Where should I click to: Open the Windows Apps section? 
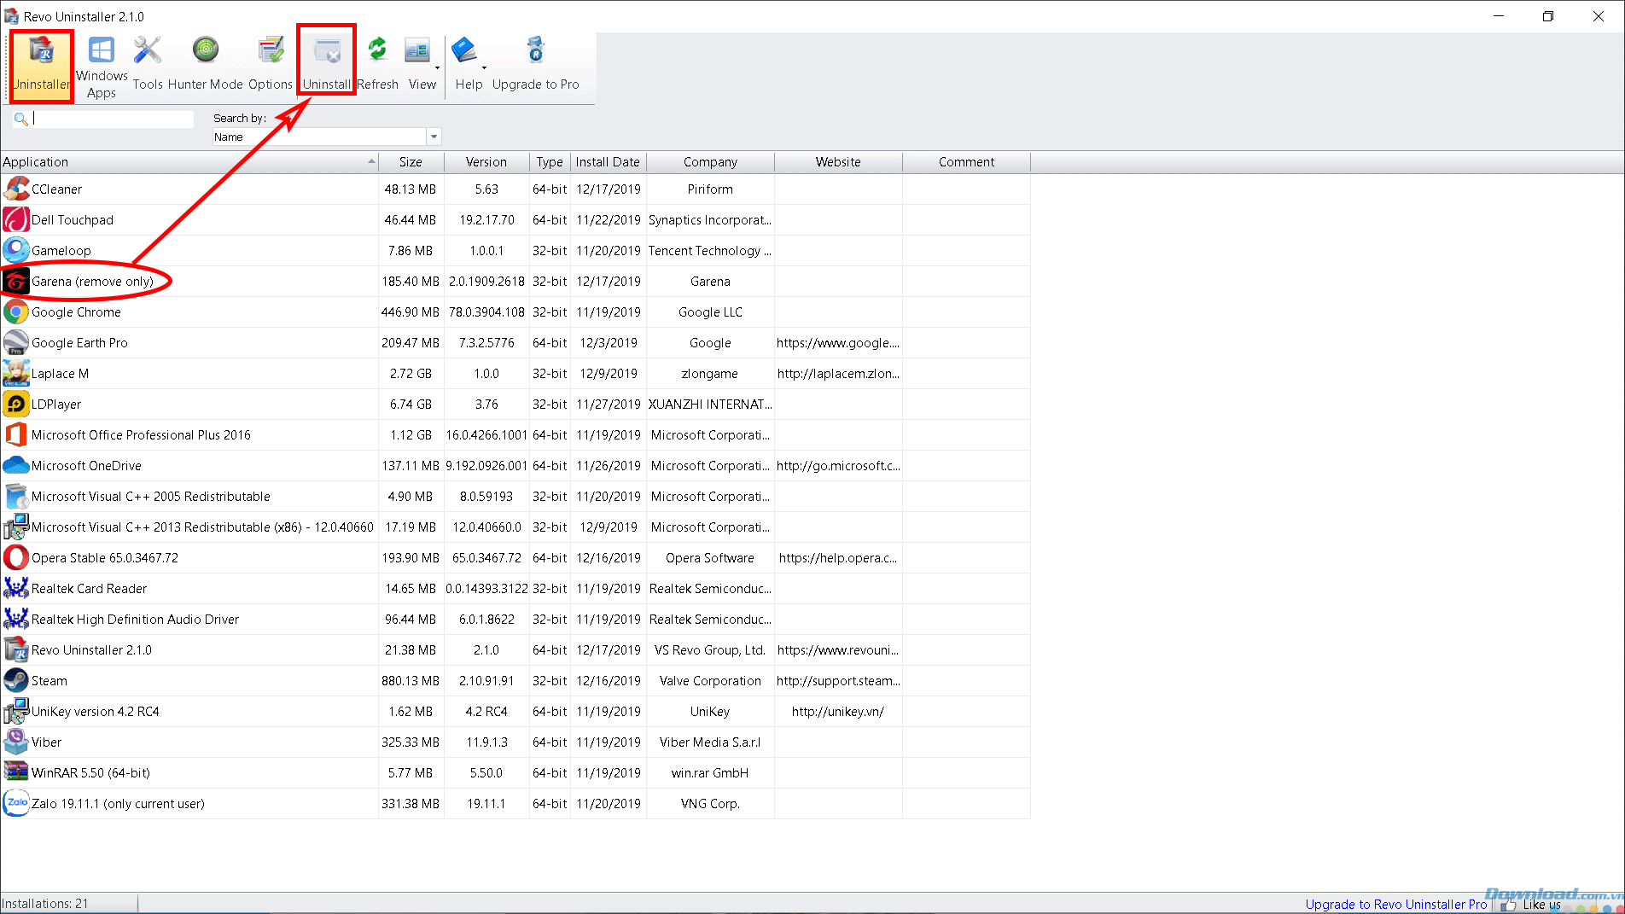101,66
